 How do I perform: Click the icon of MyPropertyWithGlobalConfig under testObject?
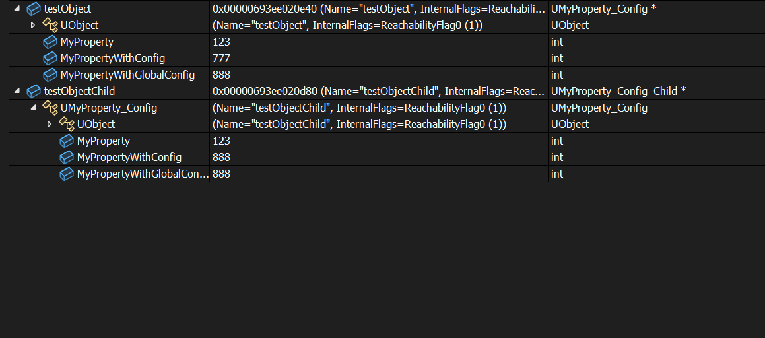pos(50,75)
